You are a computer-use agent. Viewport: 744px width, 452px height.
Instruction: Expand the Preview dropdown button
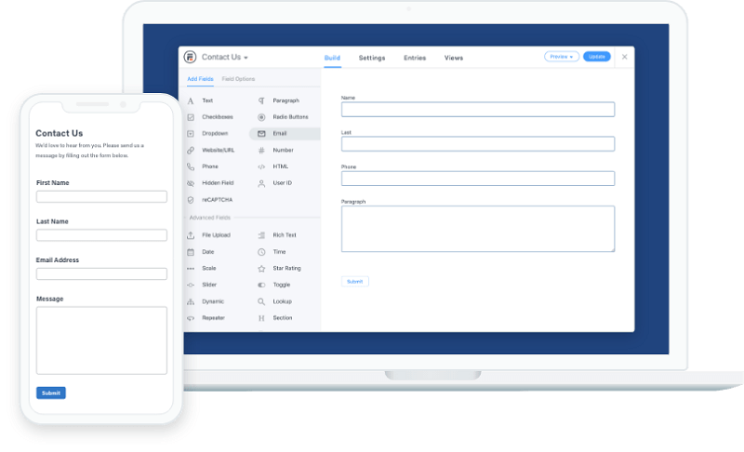pyautogui.click(x=561, y=57)
